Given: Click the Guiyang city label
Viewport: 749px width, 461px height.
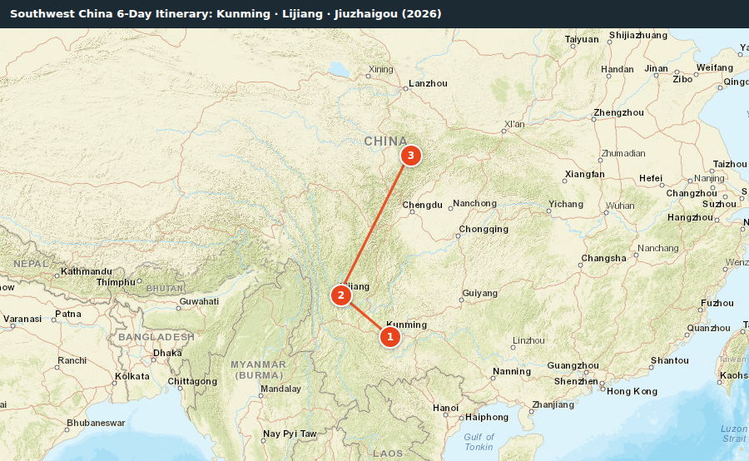Looking at the screenshot, I should coord(479,293).
